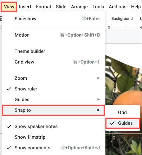Open the View menu

click(9, 7)
